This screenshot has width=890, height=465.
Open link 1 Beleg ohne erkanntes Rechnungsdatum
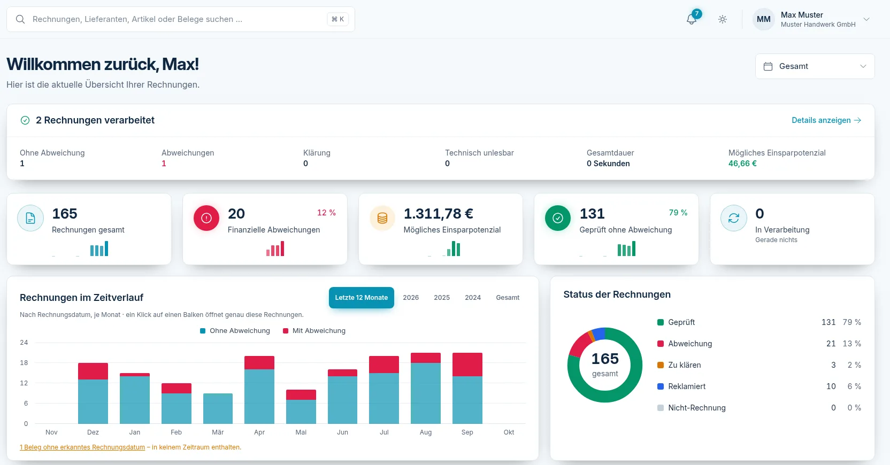[82, 447]
